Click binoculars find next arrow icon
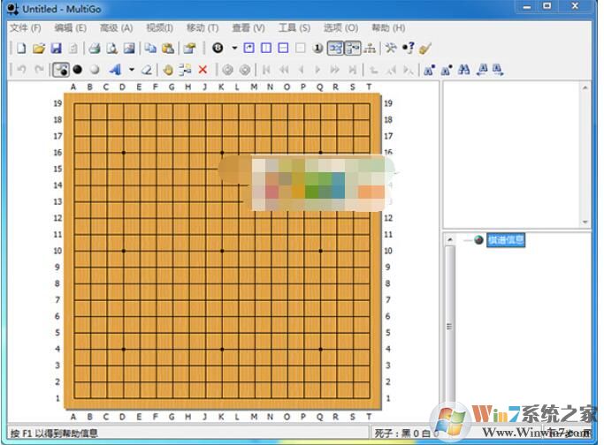Screen dimensions: 604x445 click(x=498, y=70)
